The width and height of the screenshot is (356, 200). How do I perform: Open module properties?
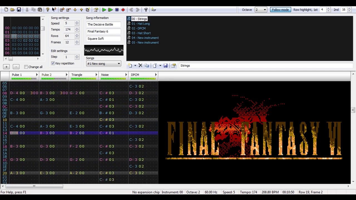(x=96, y=10)
